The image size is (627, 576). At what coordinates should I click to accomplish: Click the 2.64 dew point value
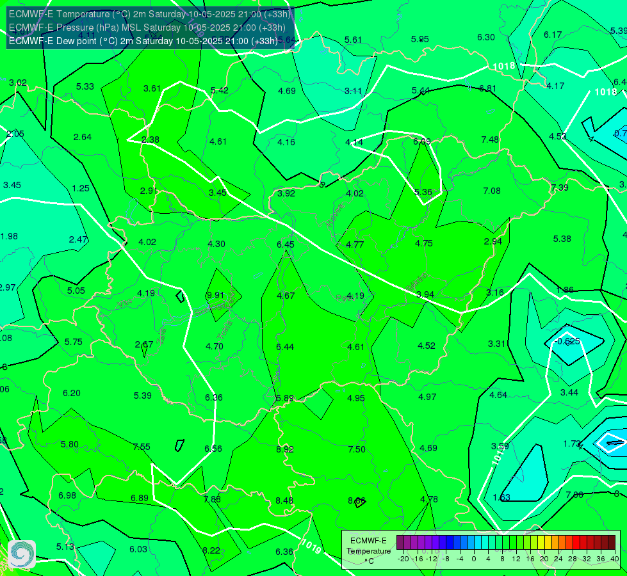point(83,137)
